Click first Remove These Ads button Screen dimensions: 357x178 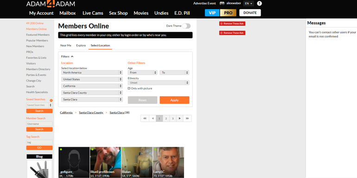[x=232, y=24]
